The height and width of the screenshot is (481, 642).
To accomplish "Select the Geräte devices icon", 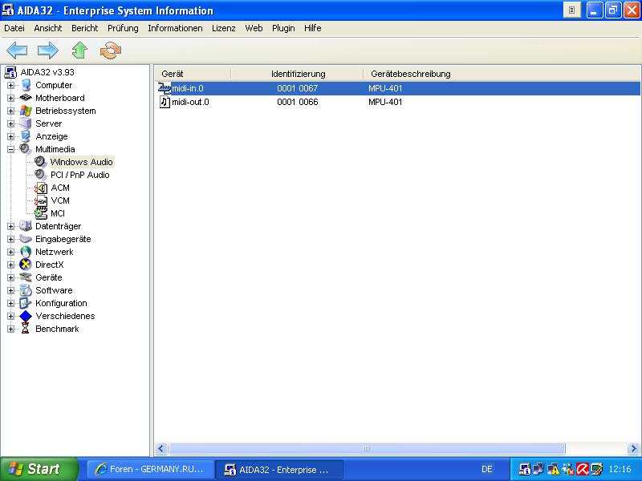I will point(26,277).
